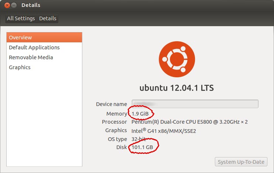The image size is (274, 173).
Task: Click the Details window title text
Action: click(x=31, y=5)
